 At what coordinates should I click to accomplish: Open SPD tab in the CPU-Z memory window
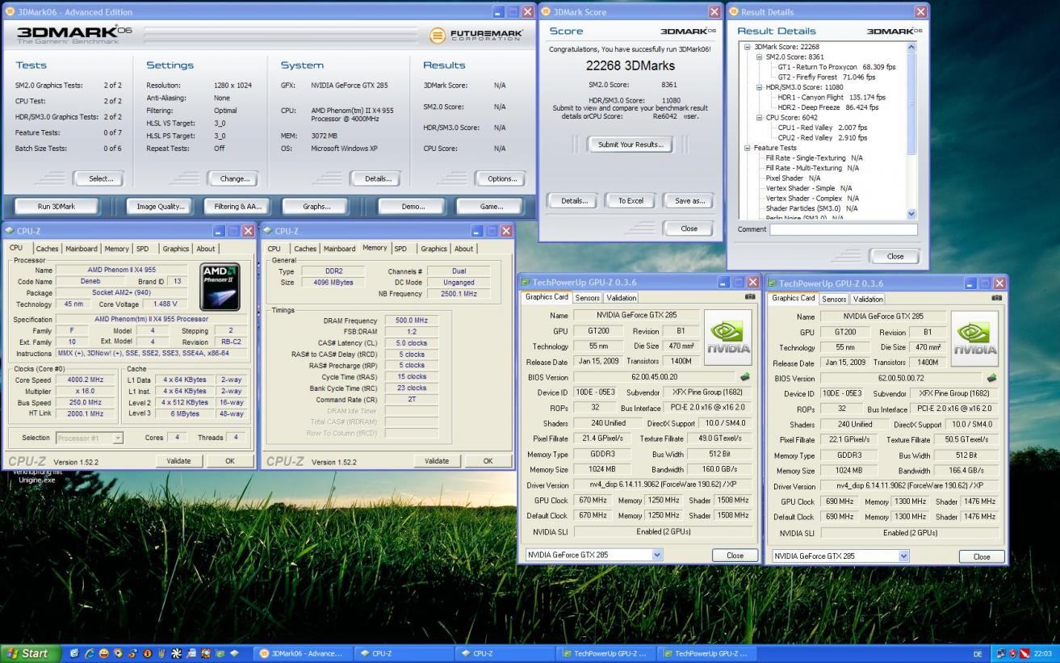[x=401, y=249]
